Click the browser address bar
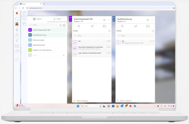This screenshot has width=189, height=124. tap(99, 8)
